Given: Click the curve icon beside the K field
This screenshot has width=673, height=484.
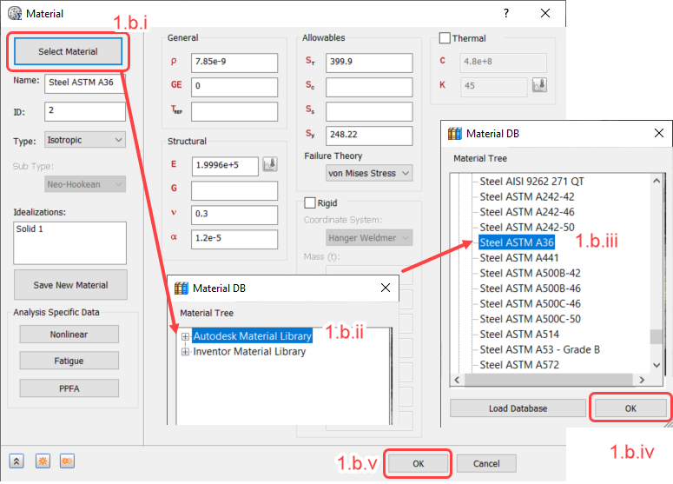Looking at the screenshot, I should click(539, 85).
